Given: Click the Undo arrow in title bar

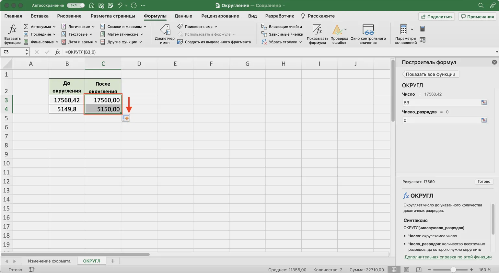Looking at the screenshot, I should pos(120,6).
